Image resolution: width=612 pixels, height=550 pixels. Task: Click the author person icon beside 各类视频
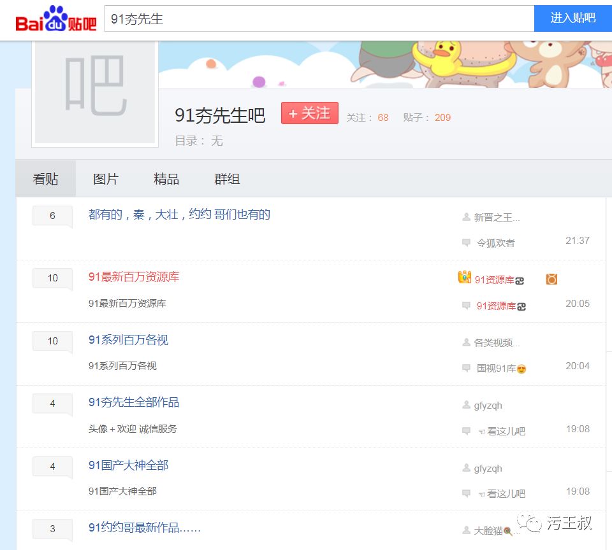click(466, 342)
